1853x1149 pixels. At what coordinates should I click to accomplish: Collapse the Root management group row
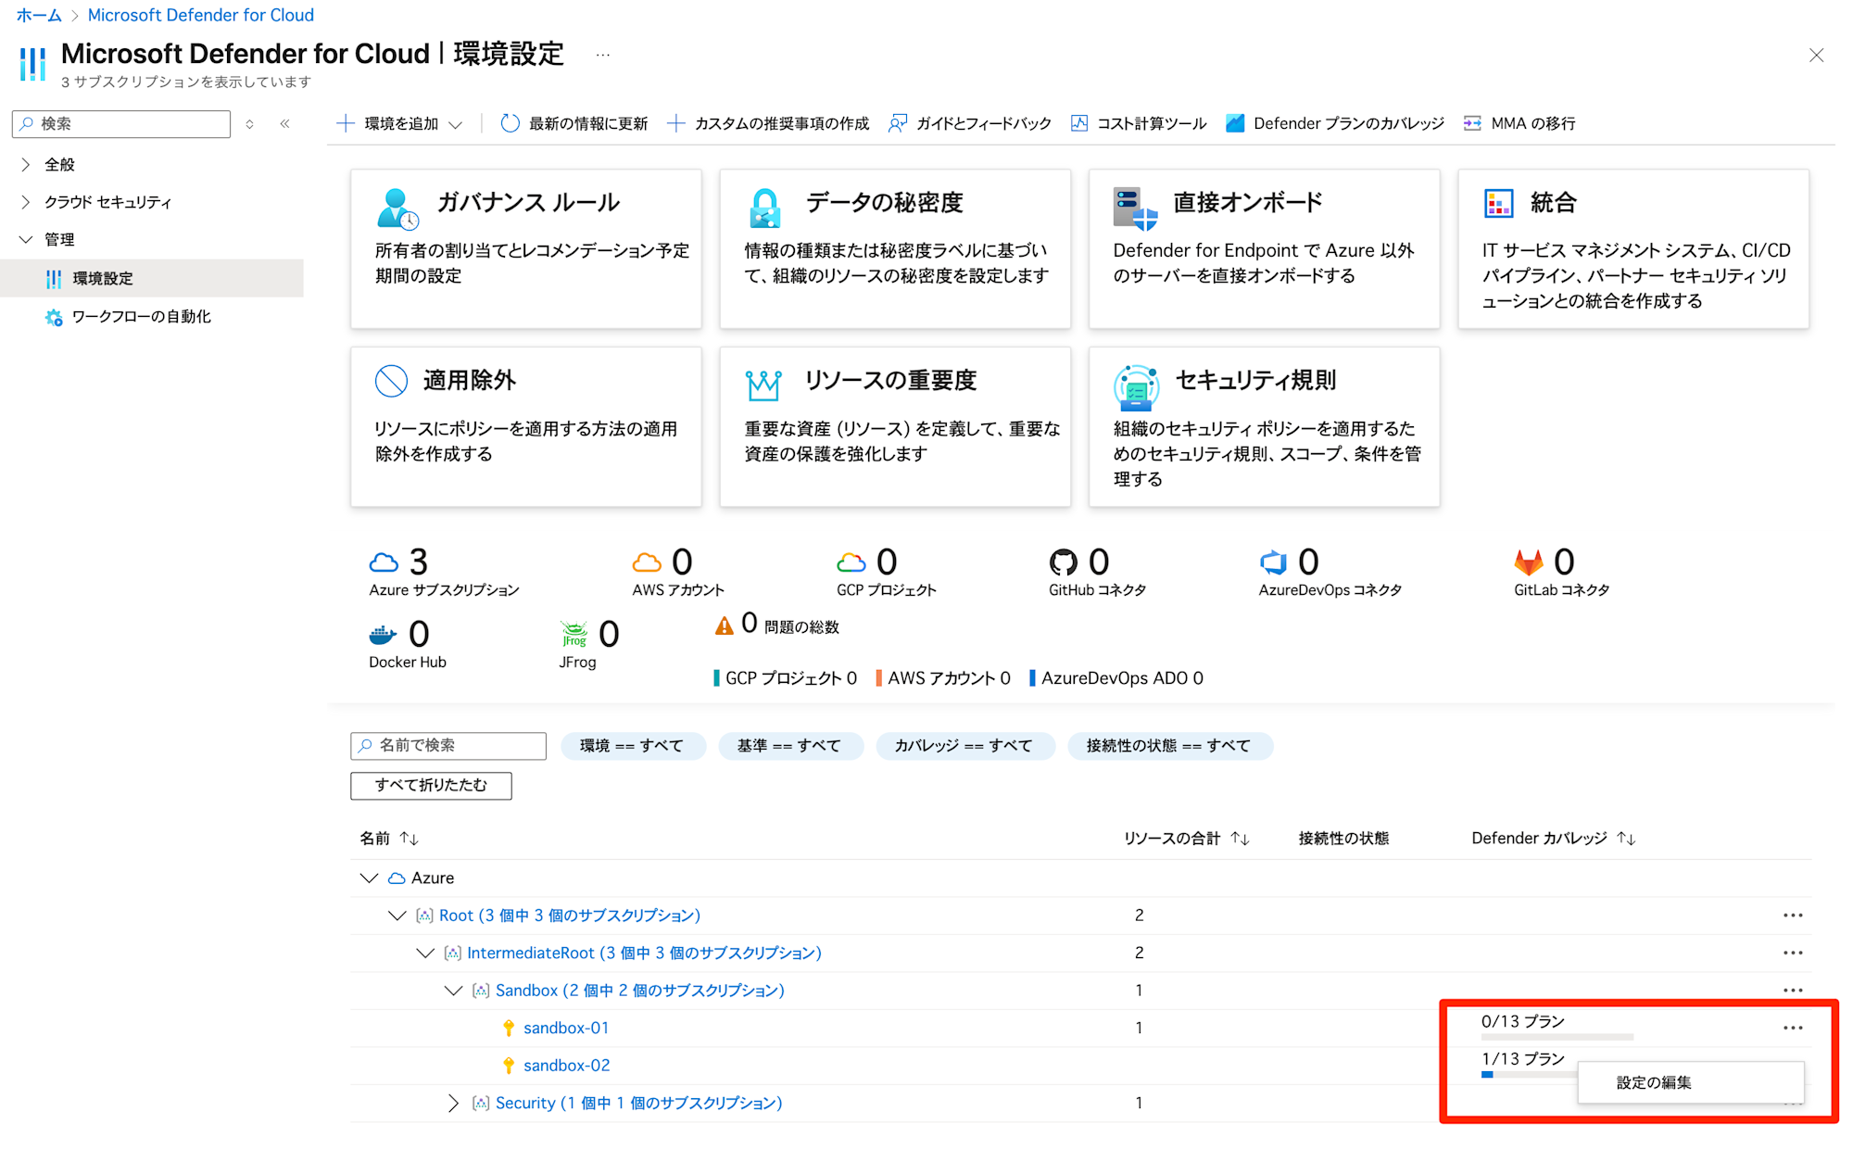[x=397, y=915]
